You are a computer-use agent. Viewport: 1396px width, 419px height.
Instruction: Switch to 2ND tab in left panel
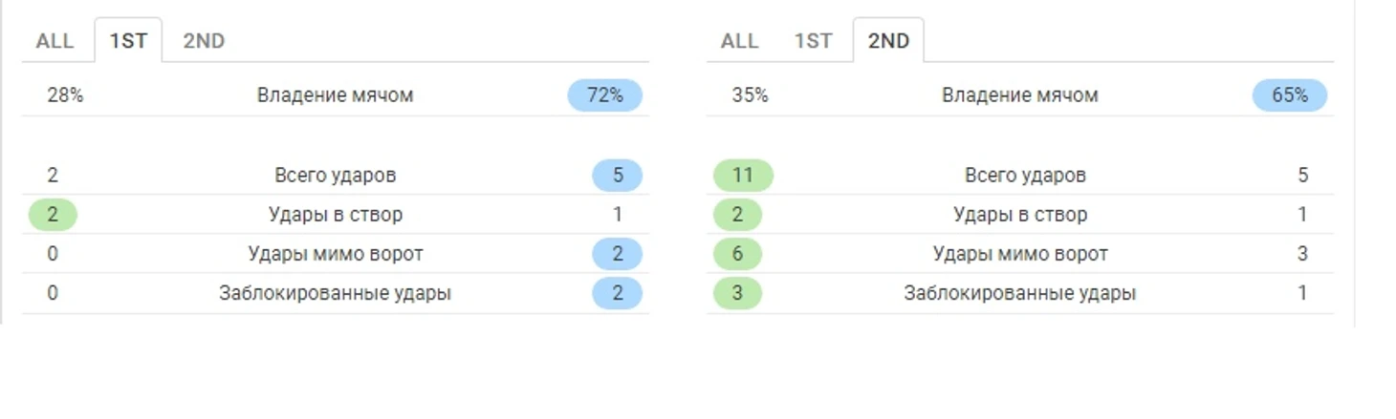pyautogui.click(x=204, y=41)
